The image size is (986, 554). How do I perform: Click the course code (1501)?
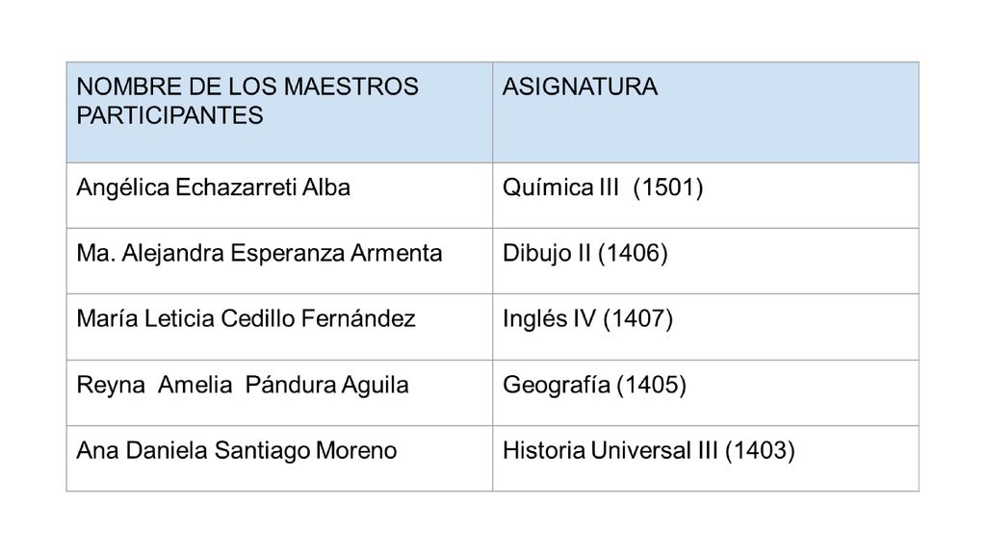(668, 188)
